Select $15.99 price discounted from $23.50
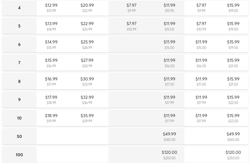Screen dimensions: 250x163 (233, 116)
